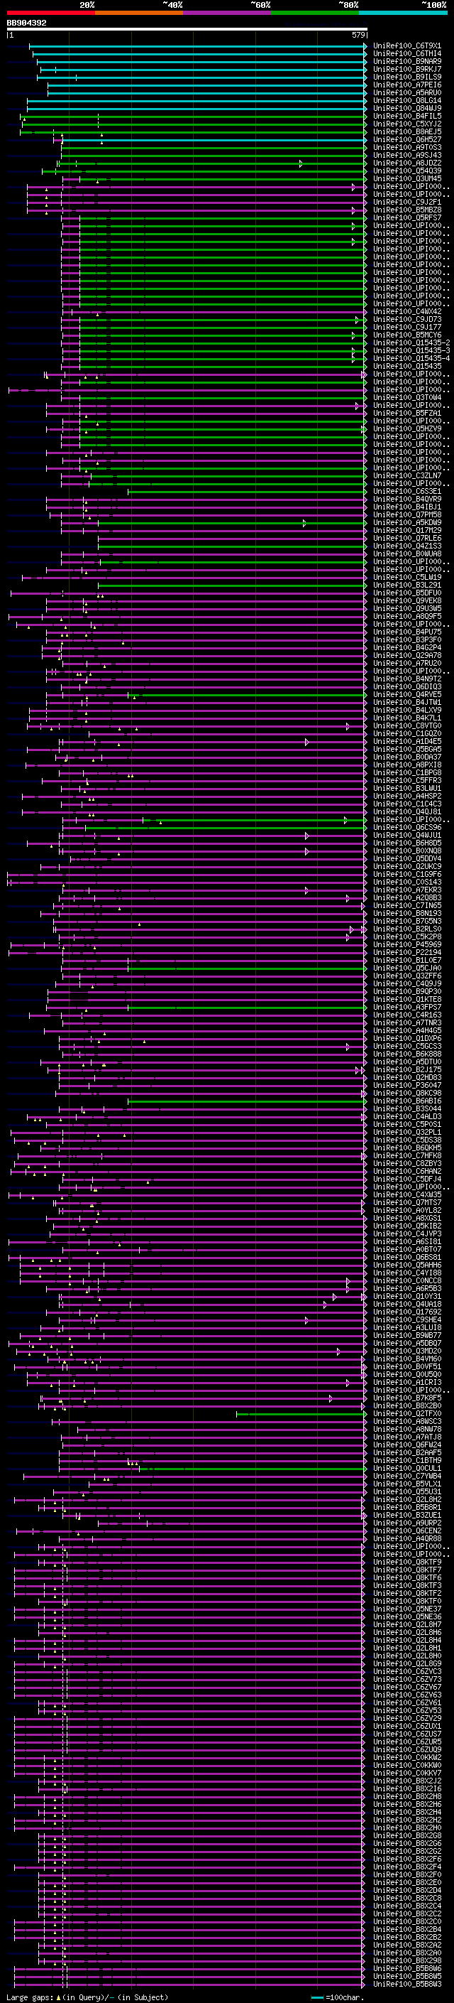Click UniRef100_A7RU20 label

[x=406, y=663]
